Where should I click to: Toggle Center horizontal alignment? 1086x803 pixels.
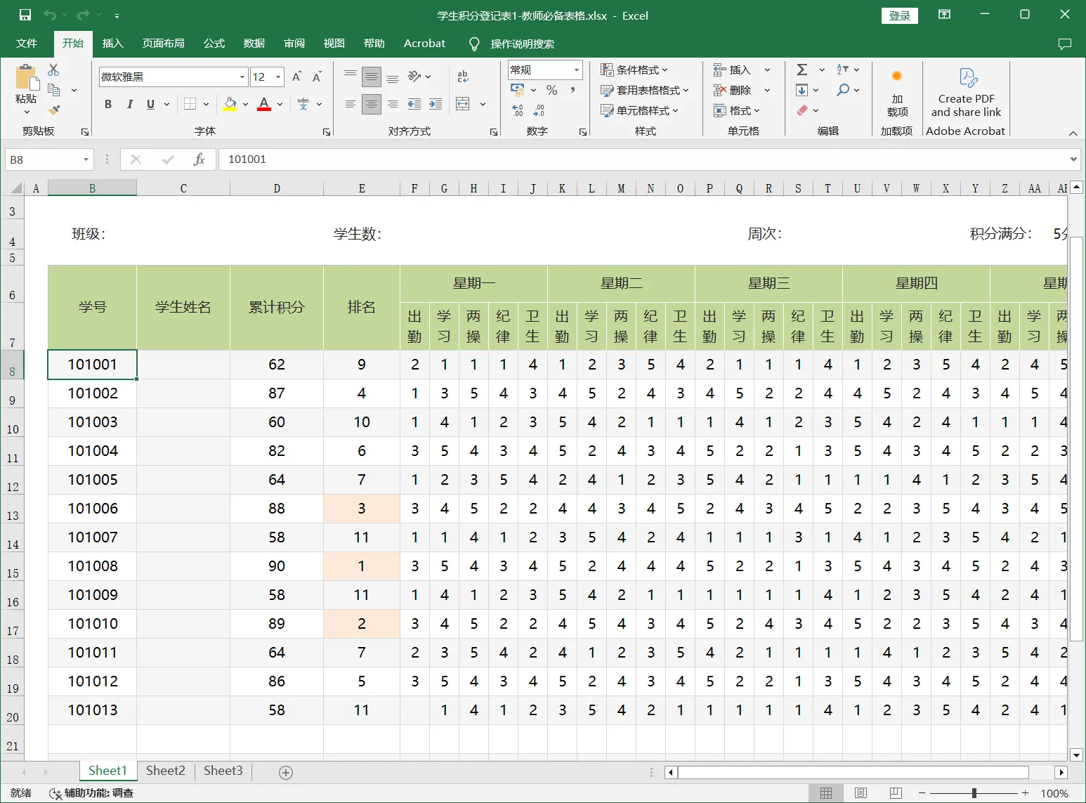[372, 104]
